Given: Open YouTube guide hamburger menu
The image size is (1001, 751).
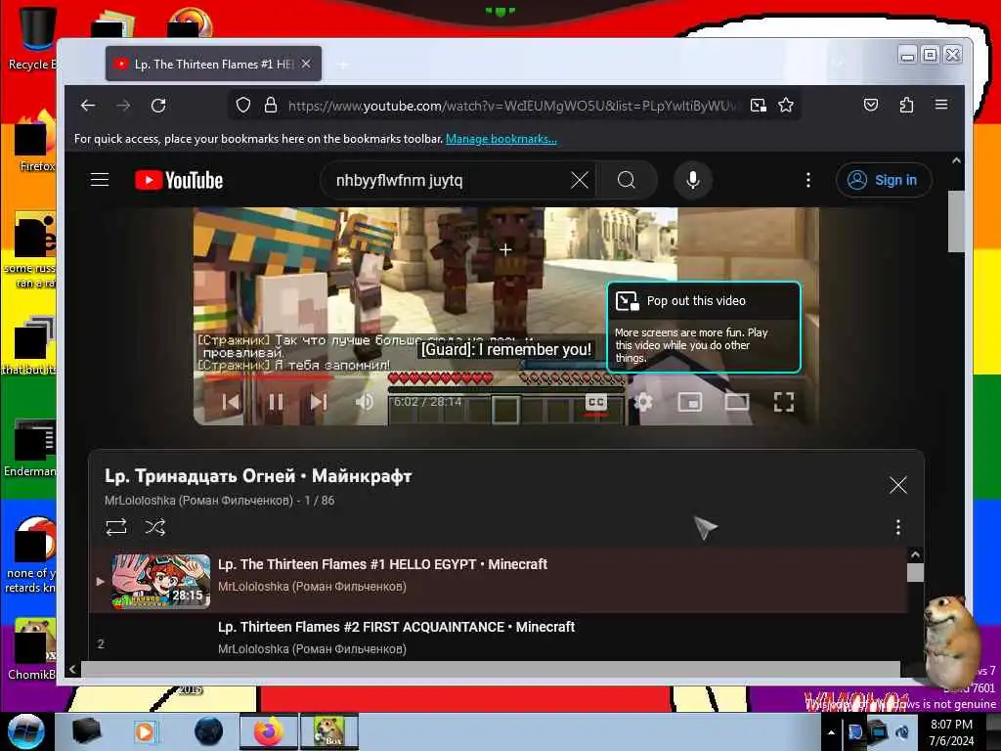Looking at the screenshot, I should click(x=100, y=180).
